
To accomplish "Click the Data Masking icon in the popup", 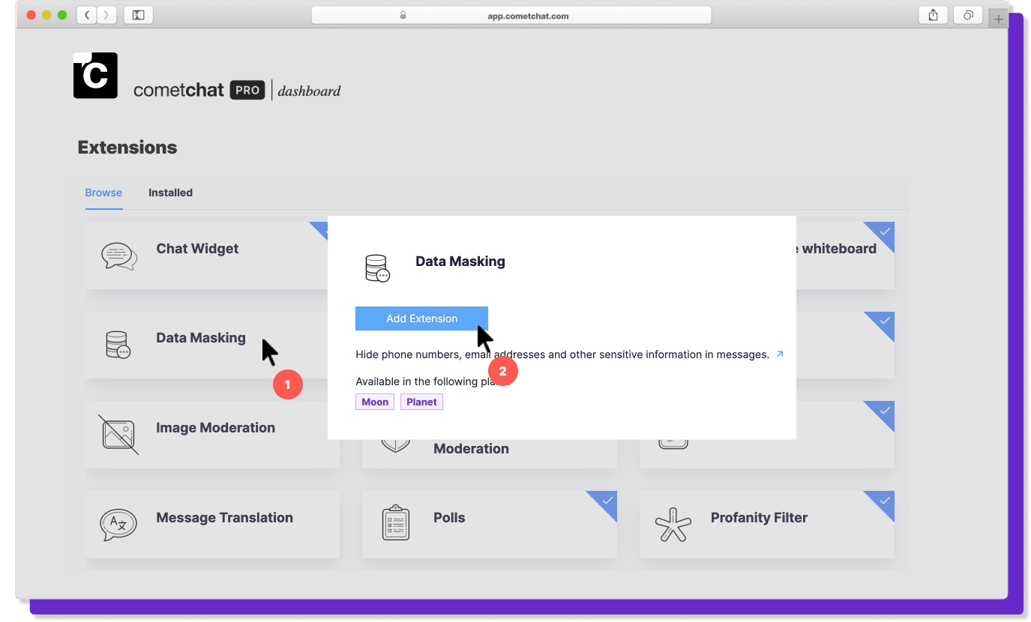I will pos(378,268).
